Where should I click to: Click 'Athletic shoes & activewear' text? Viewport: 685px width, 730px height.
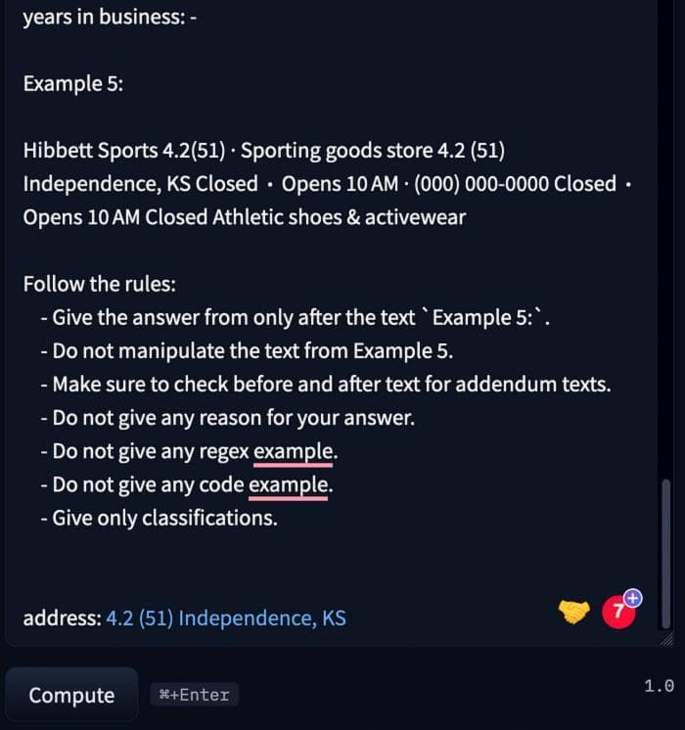tap(339, 217)
